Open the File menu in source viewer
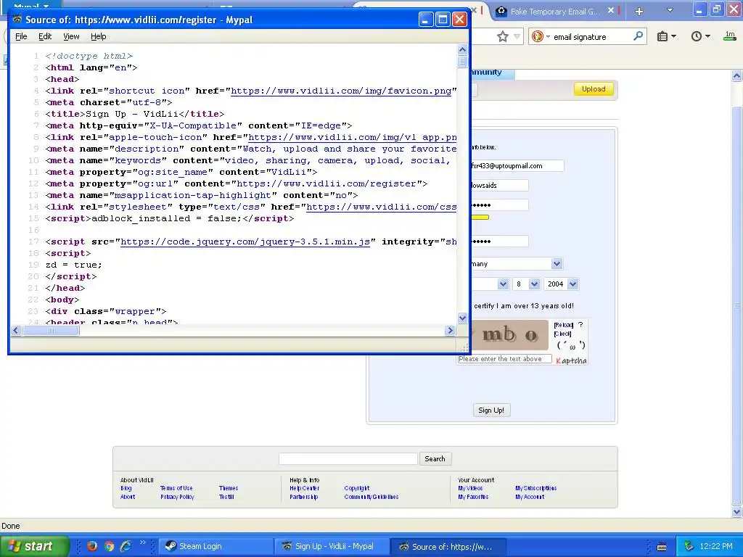The width and height of the screenshot is (743, 557). pos(21,36)
